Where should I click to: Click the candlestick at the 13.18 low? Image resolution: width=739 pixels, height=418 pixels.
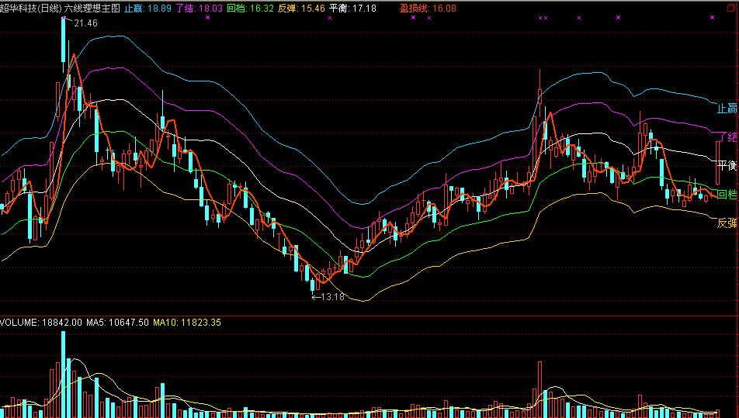tap(313, 286)
